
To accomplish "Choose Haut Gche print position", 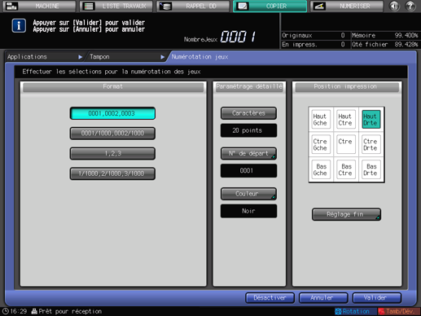I will (321, 119).
